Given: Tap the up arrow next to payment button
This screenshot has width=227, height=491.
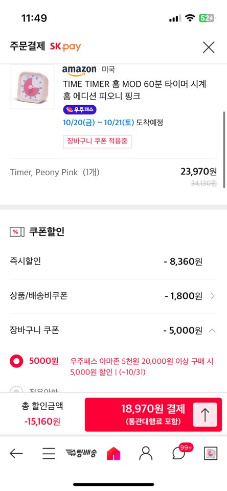Looking at the screenshot, I should [205, 415].
